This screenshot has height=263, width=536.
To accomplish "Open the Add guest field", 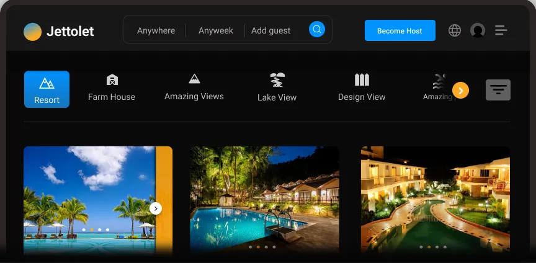I will pos(270,30).
